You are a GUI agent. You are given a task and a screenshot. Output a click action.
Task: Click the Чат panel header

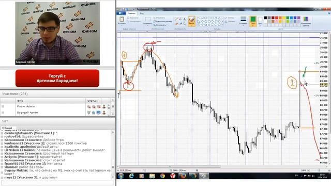coord(57,121)
